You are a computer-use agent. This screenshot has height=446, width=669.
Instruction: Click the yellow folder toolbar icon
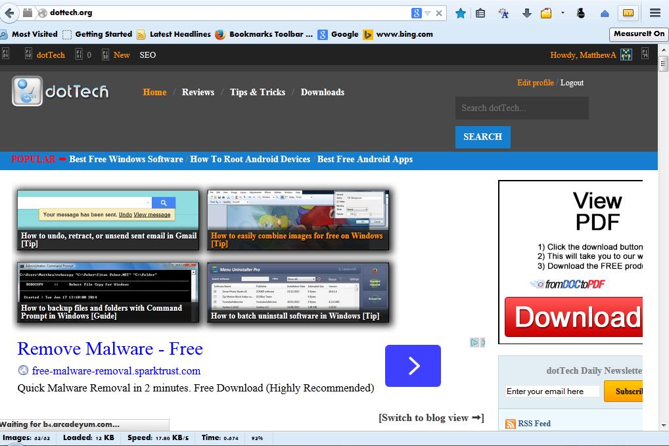point(546,14)
